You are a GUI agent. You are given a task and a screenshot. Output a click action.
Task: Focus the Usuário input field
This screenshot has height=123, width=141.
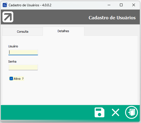click(x=23, y=52)
